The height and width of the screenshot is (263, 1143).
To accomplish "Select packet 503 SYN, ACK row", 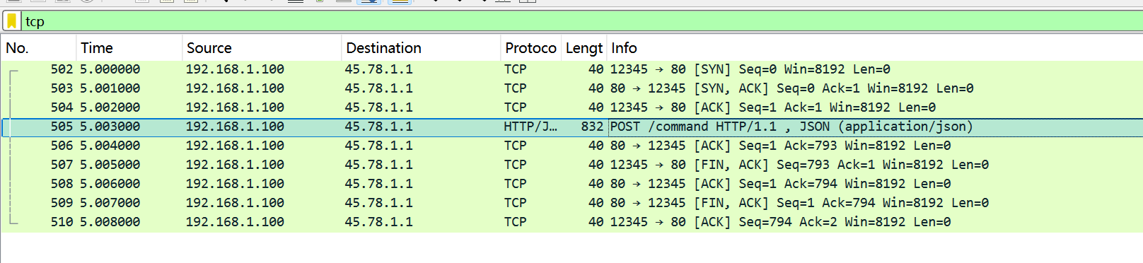I will (x=571, y=88).
